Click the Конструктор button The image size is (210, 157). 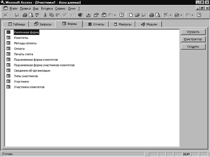point(193,39)
